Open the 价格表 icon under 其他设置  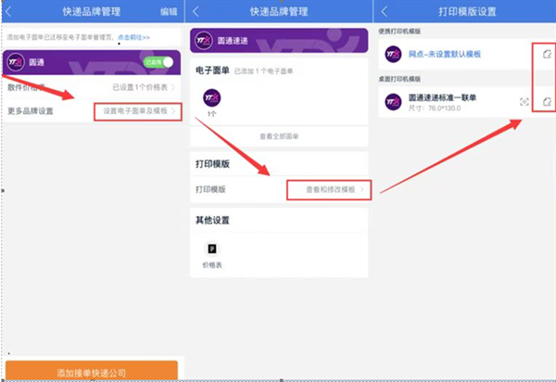tap(212, 249)
